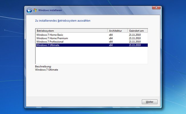This screenshot has width=186, height=114.
Task: Click x64 in the Ultimate row
Action: pos(111,45)
